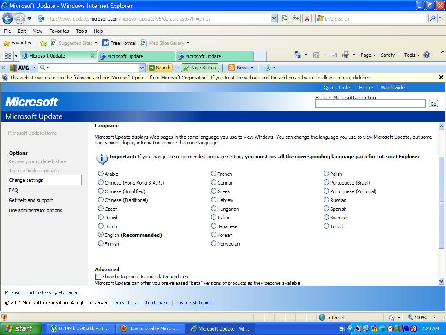
Task: Open the Edit menu
Action: 22,31
